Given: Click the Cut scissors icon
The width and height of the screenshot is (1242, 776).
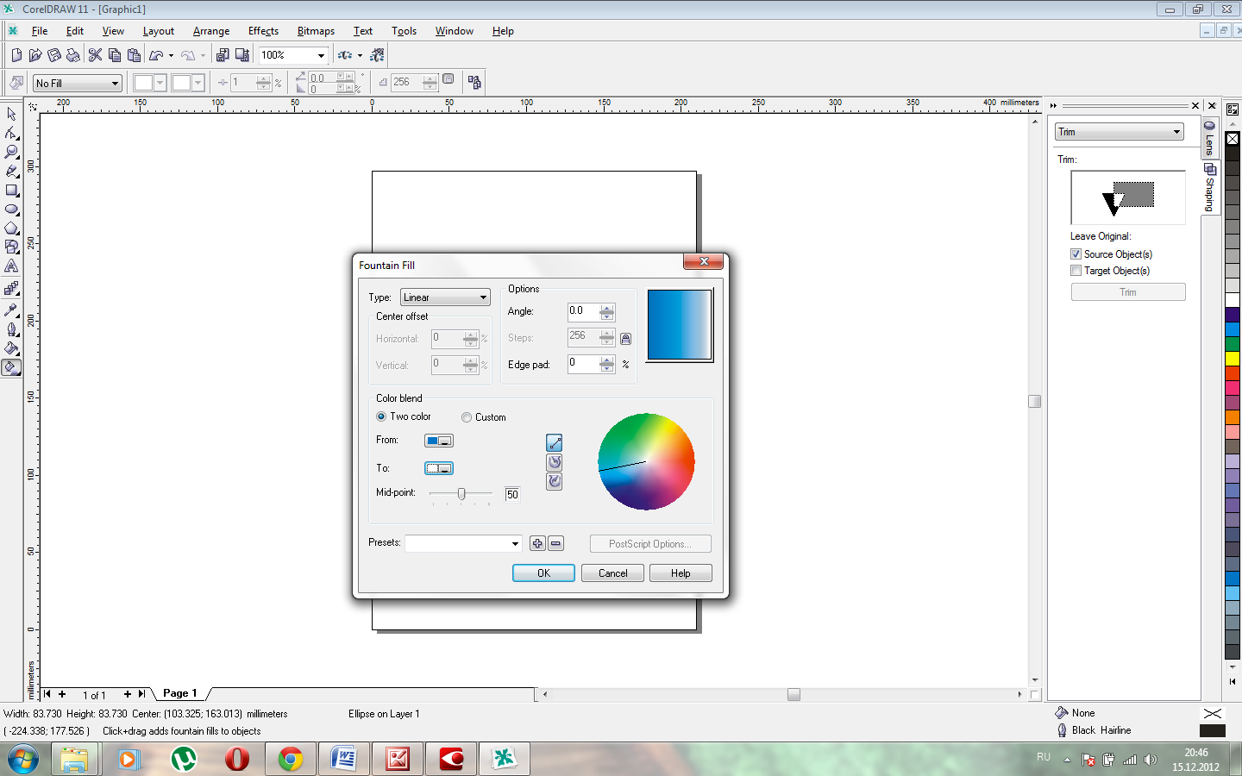Looking at the screenshot, I should click(95, 55).
